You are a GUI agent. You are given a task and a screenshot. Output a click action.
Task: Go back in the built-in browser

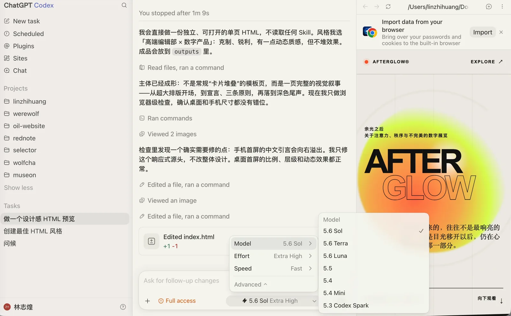click(x=365, y=7)
